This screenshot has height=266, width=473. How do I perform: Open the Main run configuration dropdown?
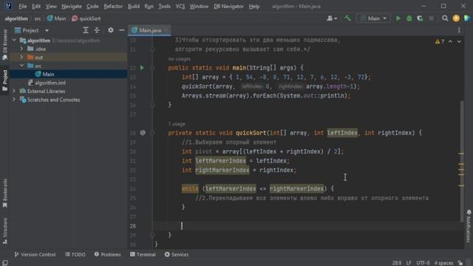[x=373, y=18]
